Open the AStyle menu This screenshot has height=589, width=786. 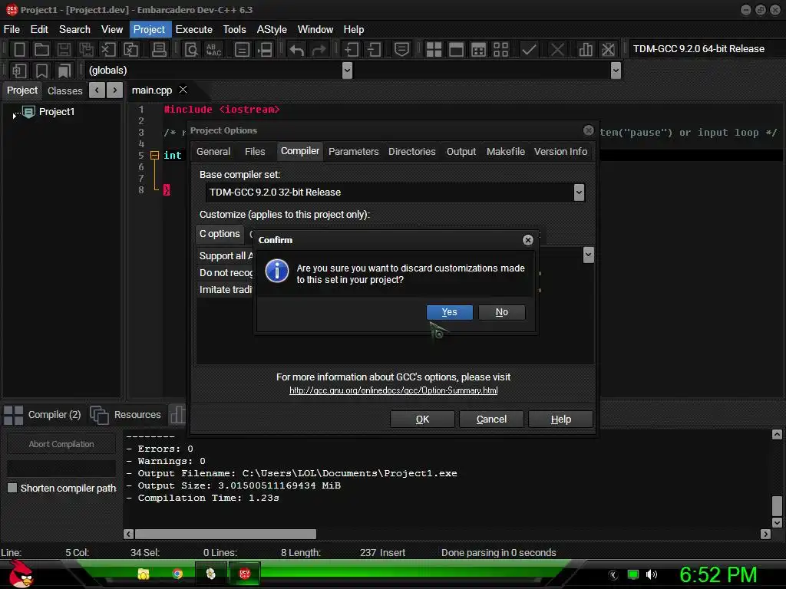tap(272, 30)
